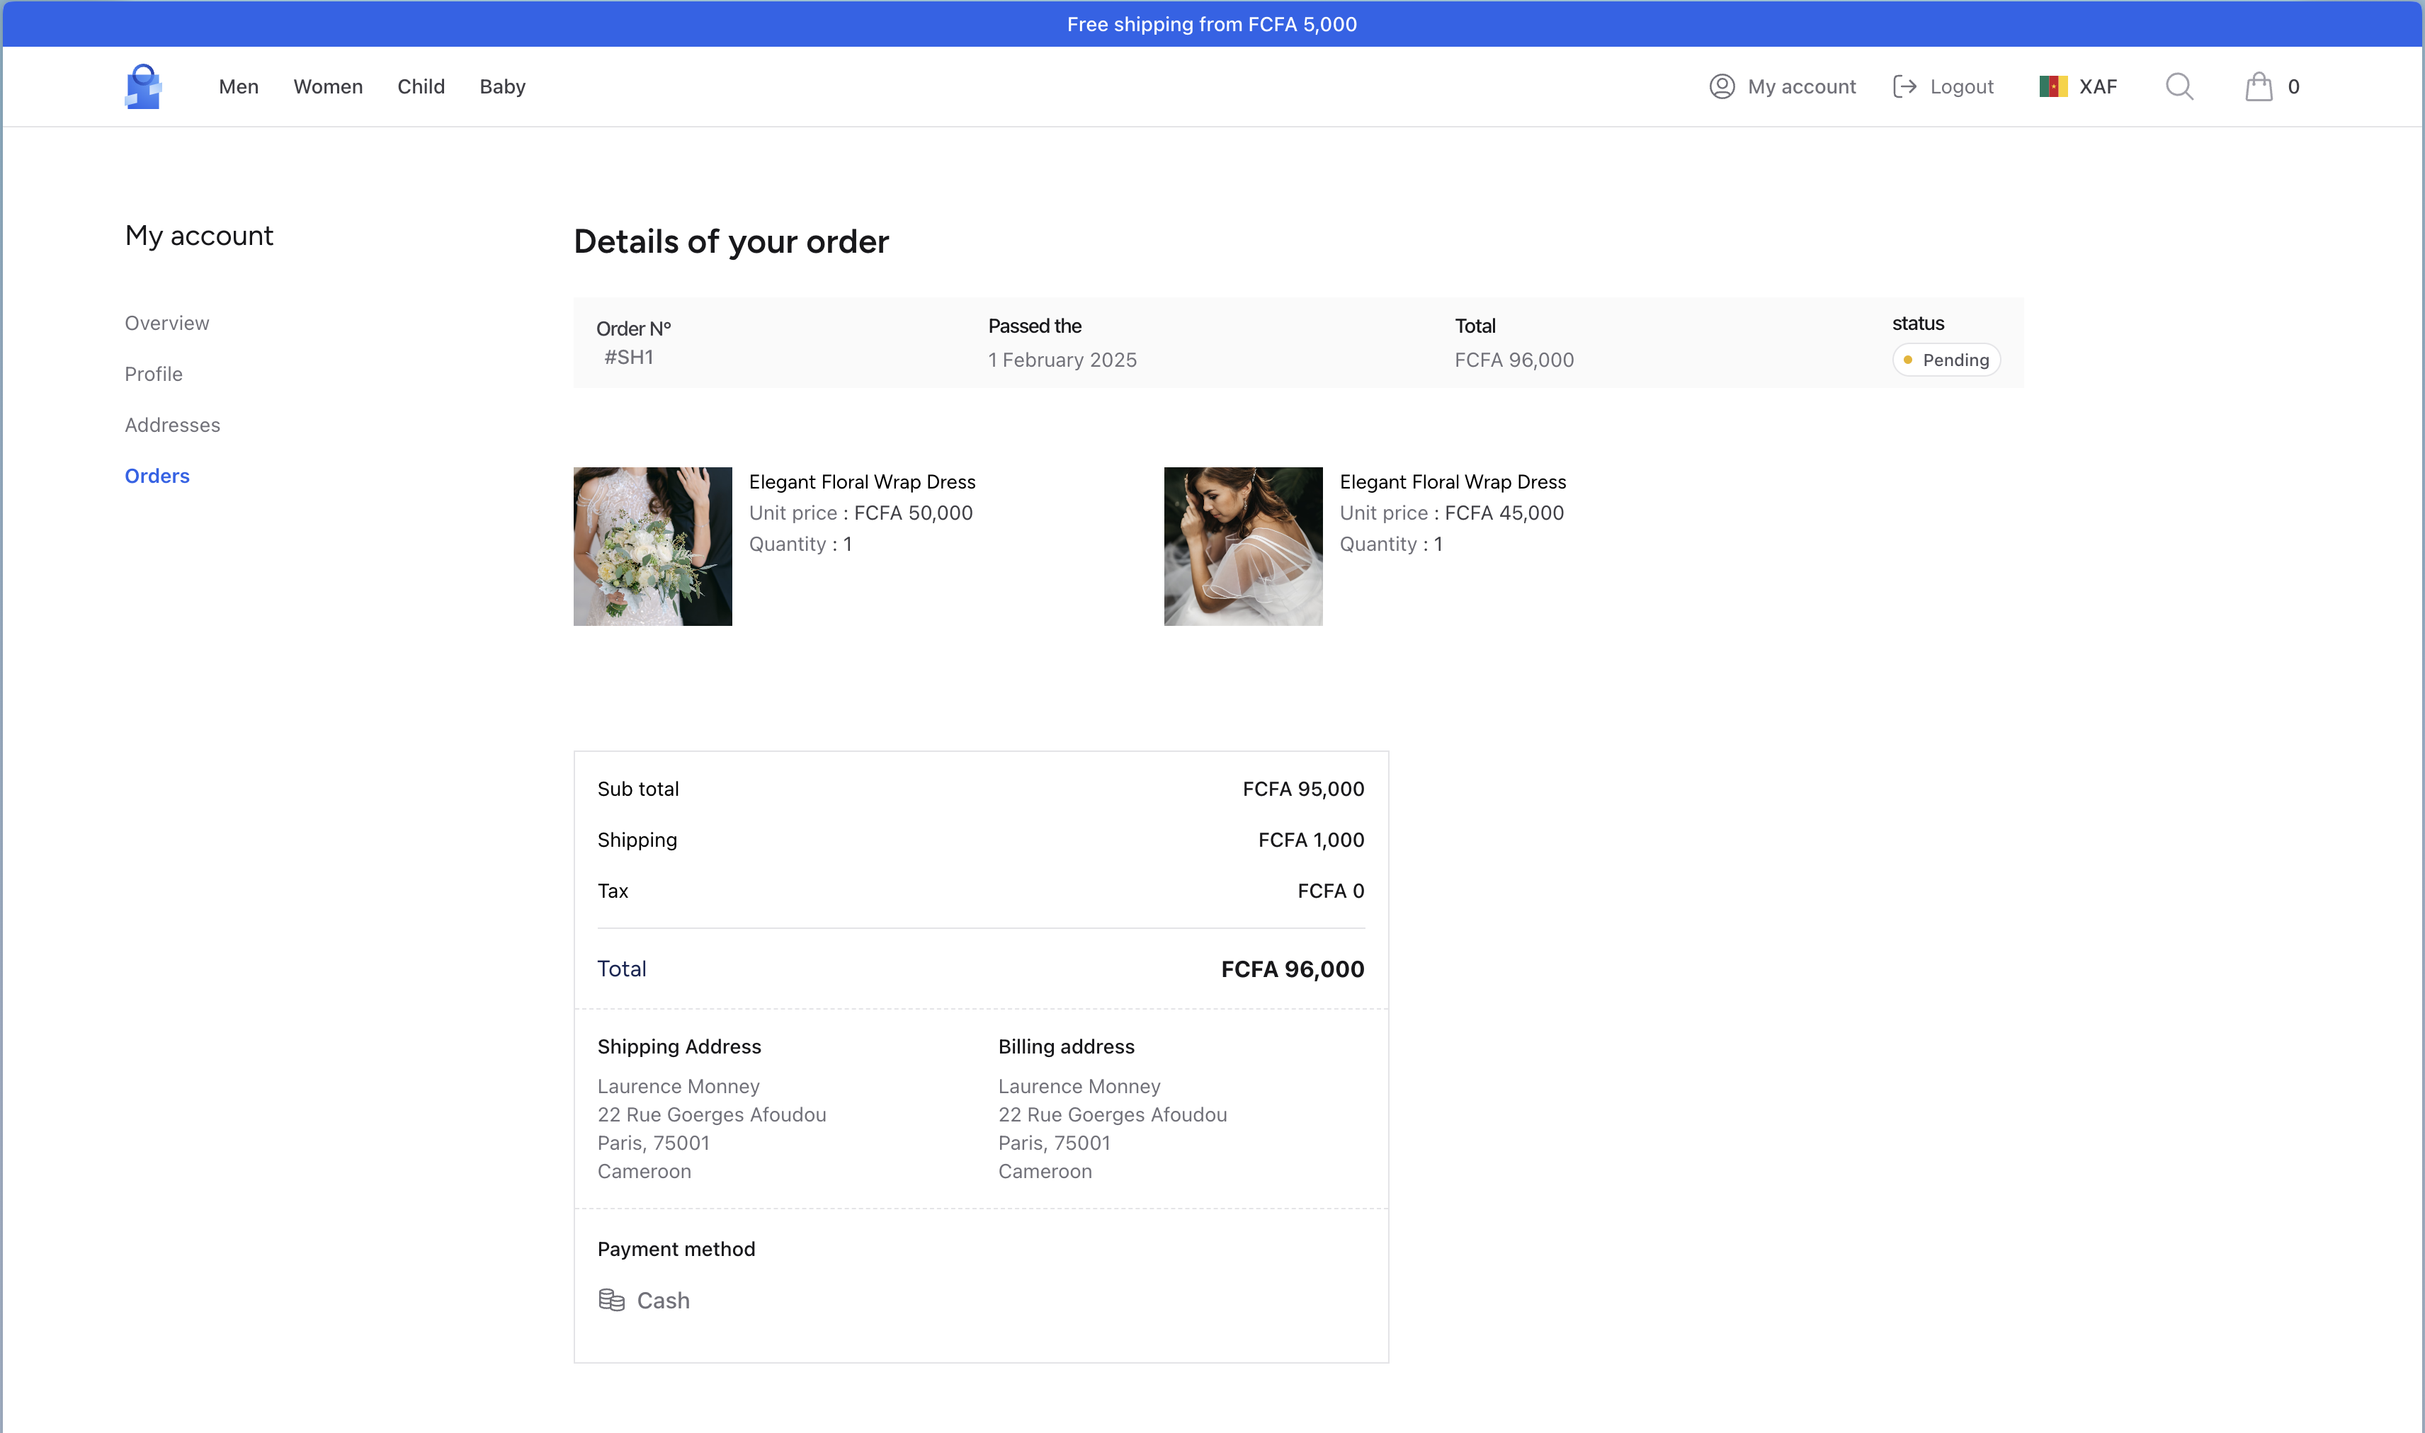Open the shopping bag cart icon
2425x1433 pixels.
(x=2258, y=87)
